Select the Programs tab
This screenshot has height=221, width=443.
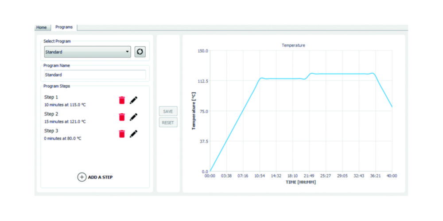(64, 27)
